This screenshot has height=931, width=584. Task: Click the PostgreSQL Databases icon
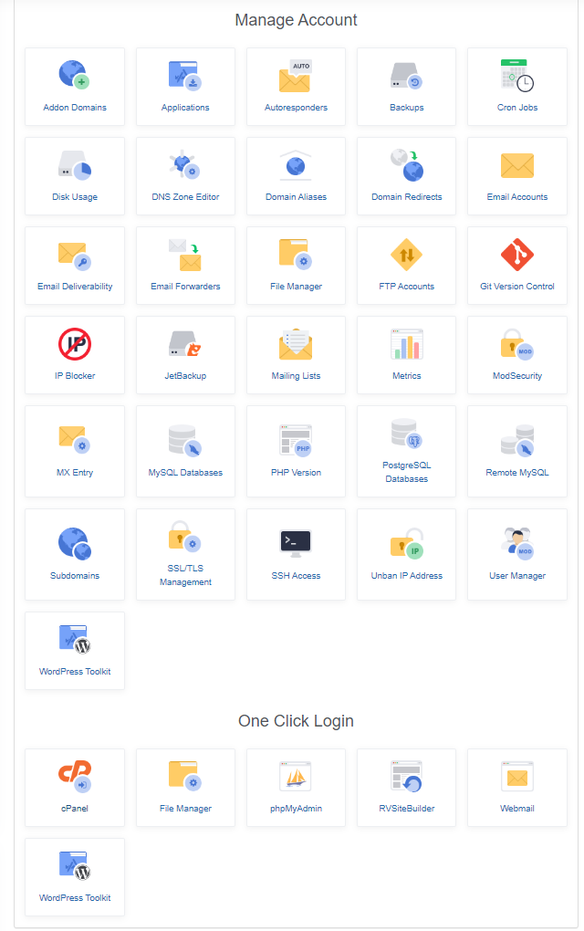point(407,434)
